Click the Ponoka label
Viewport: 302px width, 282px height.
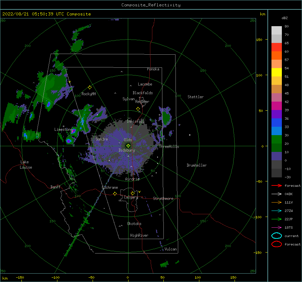click(x=153, y=69)
